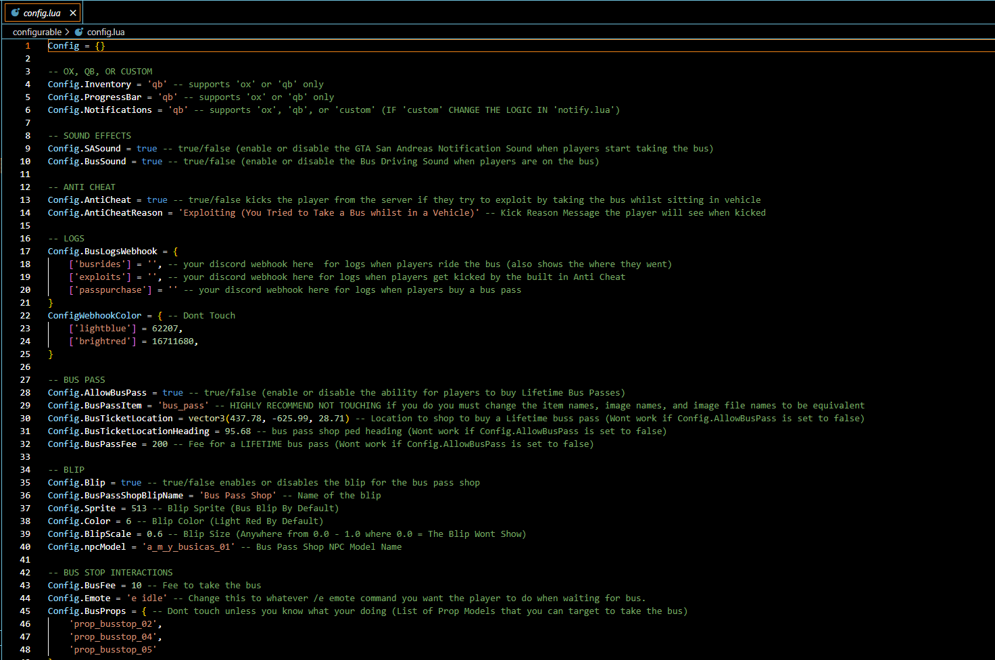Click Config.Color on line 38
This screenshot has width=995, height=660.
[x=79, y=521]
